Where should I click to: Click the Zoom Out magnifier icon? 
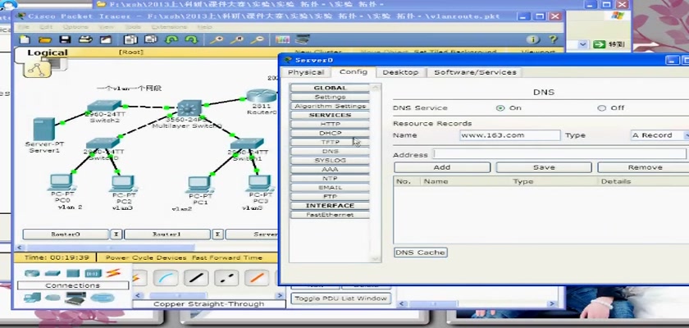tap(257, 39)
